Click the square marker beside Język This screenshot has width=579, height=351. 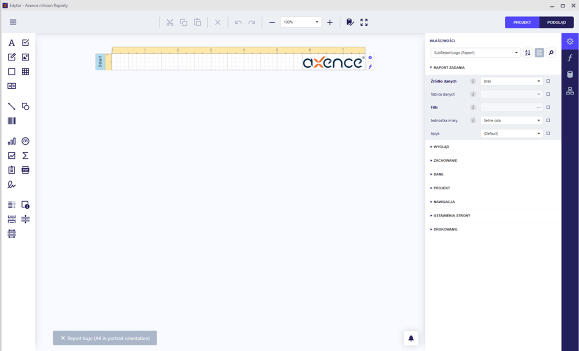pos(548,134)
